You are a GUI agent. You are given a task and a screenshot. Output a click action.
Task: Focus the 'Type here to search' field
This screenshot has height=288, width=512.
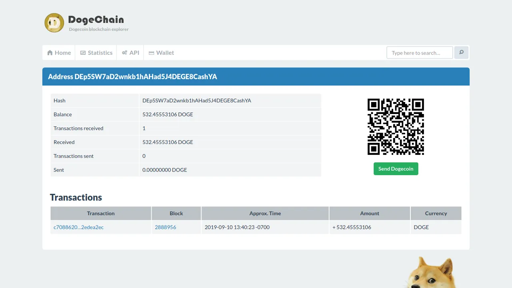[420, 52]
